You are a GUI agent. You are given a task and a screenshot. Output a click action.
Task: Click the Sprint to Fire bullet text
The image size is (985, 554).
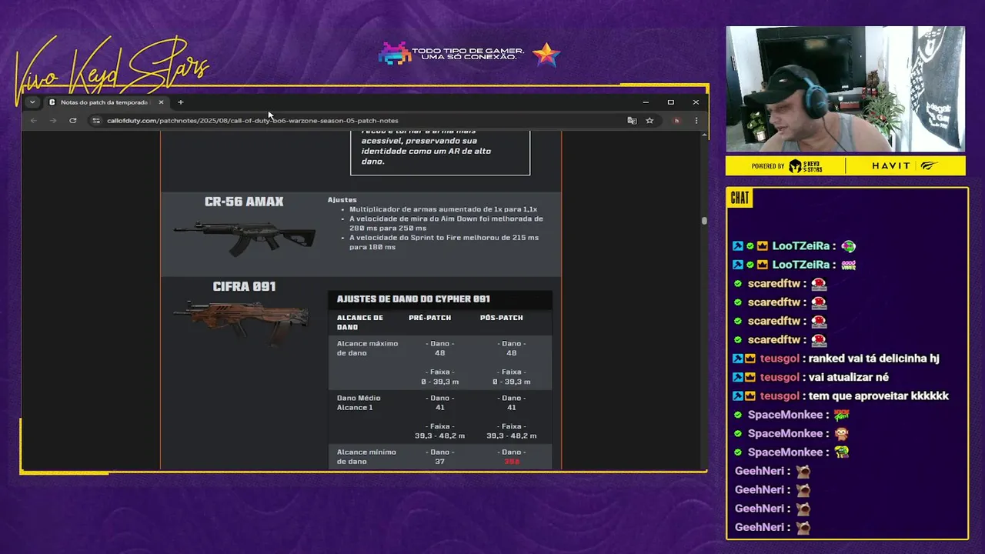click(444, 242)
